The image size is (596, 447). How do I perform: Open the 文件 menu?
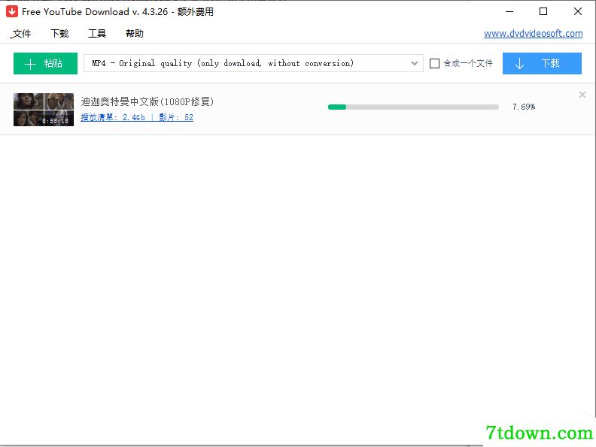tap(21, 33)
